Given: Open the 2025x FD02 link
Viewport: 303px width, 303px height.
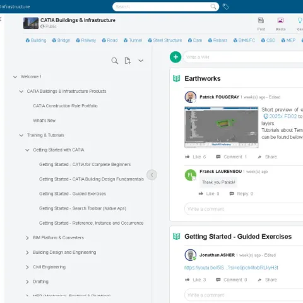Looking at the screenshot, I should pyautogui.click(x=280, y=116).
